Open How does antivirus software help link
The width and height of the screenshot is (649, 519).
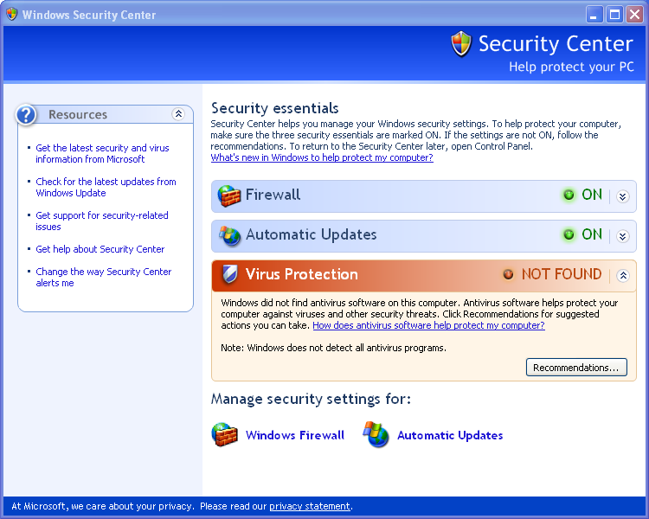point(428,325)
